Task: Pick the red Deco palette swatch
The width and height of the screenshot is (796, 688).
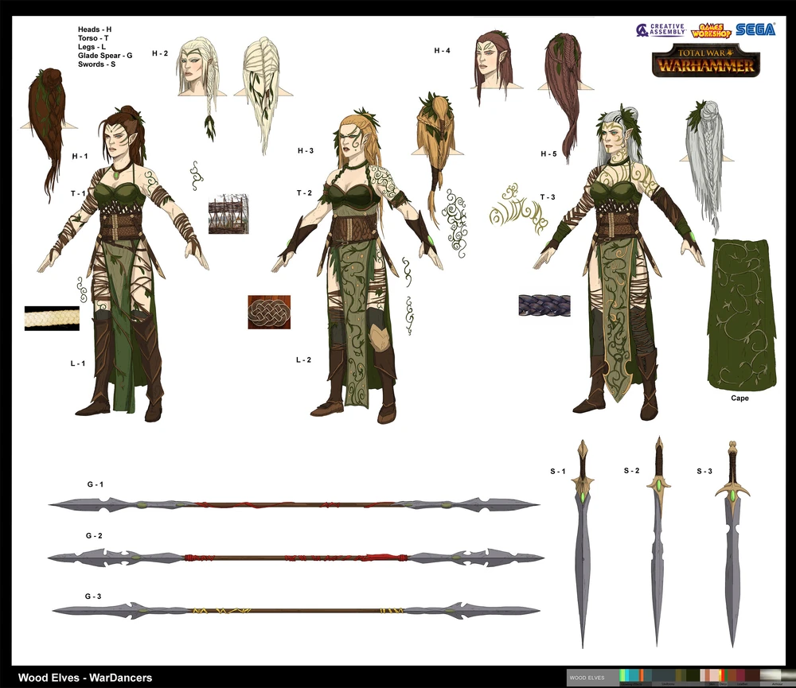Action: pos(722,675)
